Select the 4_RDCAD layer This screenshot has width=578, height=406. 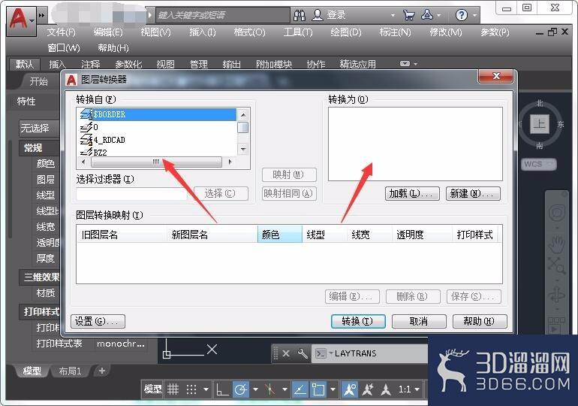coord(158,140)
